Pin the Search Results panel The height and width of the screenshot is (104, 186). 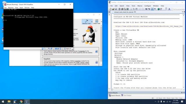point(182,93)
